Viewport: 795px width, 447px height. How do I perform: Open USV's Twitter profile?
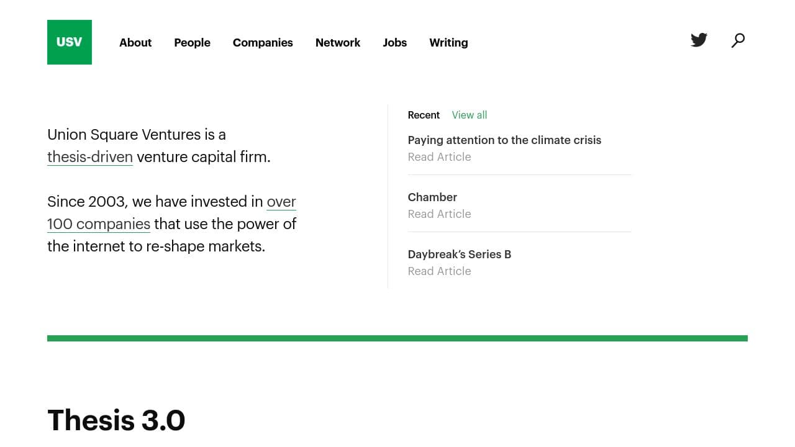point(699,40)
